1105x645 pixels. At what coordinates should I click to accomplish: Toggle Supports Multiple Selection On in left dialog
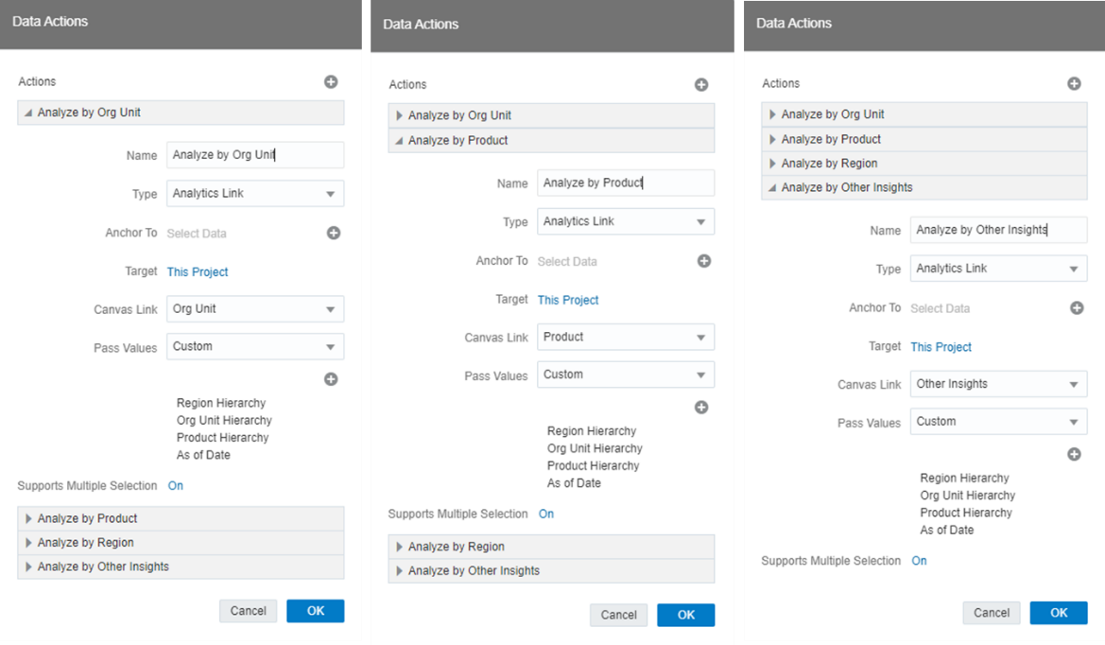click(x=176, y=486)
